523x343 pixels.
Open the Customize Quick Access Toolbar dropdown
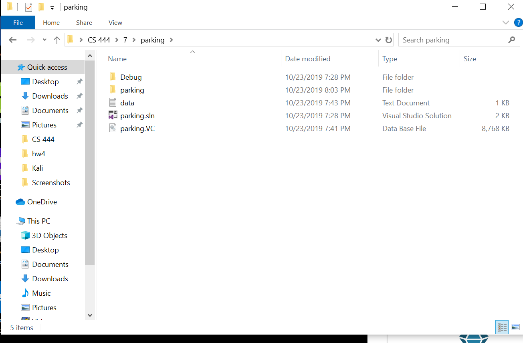click(x=52, y=8)
